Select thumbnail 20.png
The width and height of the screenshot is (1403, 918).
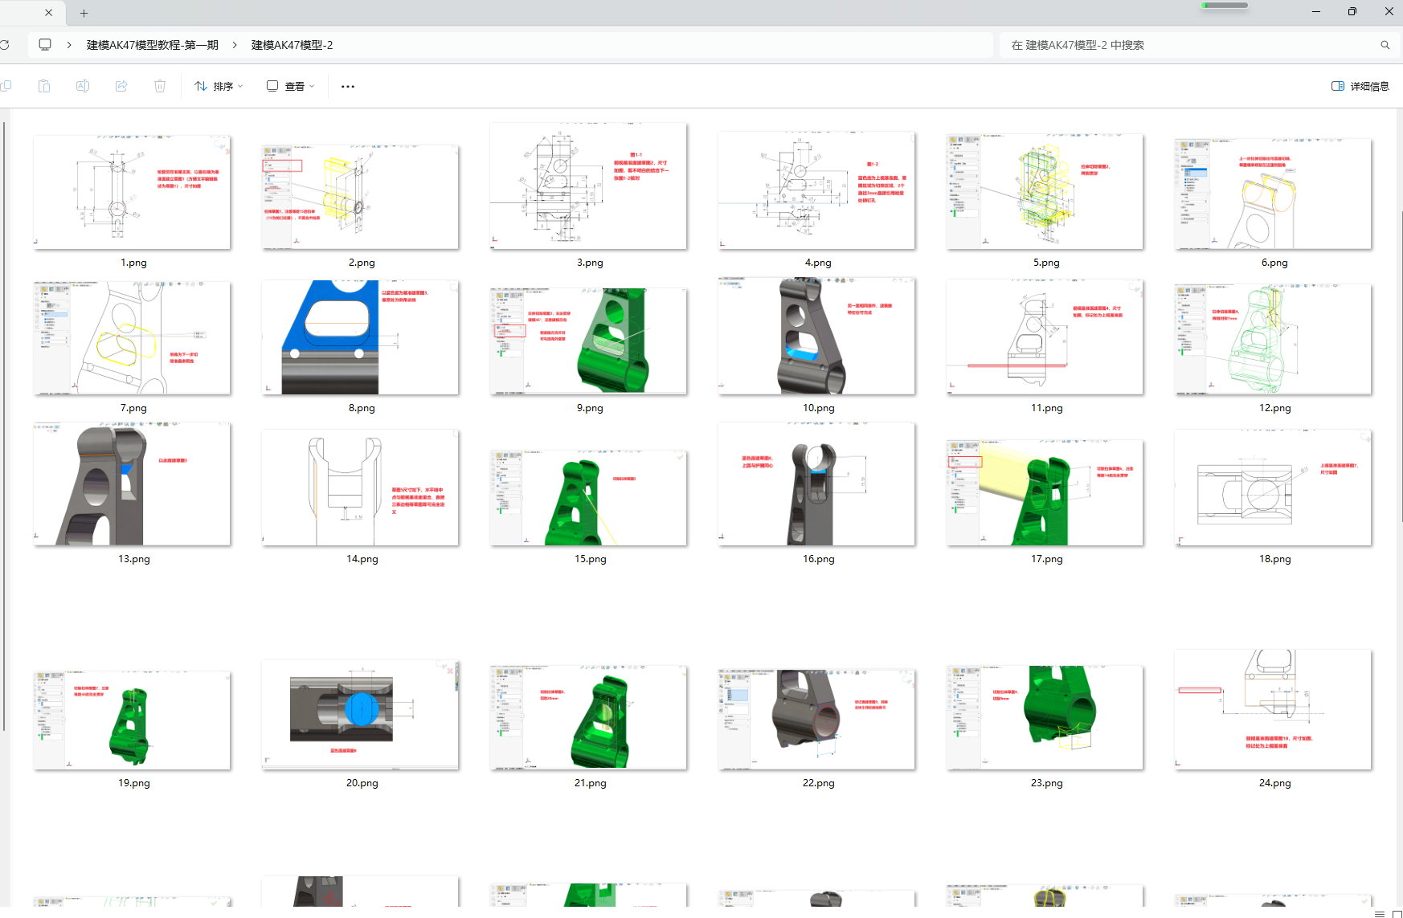[361, 716]
